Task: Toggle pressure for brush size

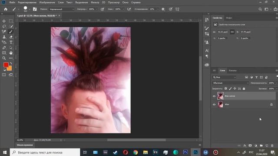Action: (171, 9)
